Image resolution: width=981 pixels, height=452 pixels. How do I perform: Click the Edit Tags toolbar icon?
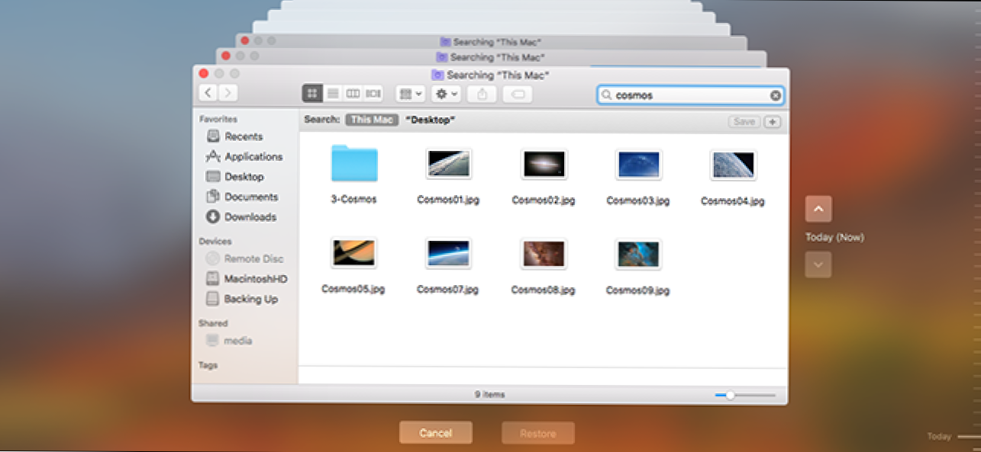pos(518,94)
